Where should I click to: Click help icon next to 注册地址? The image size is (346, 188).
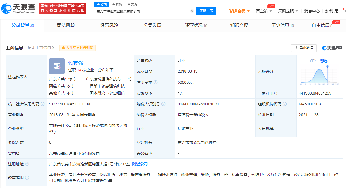click(27, 164)
